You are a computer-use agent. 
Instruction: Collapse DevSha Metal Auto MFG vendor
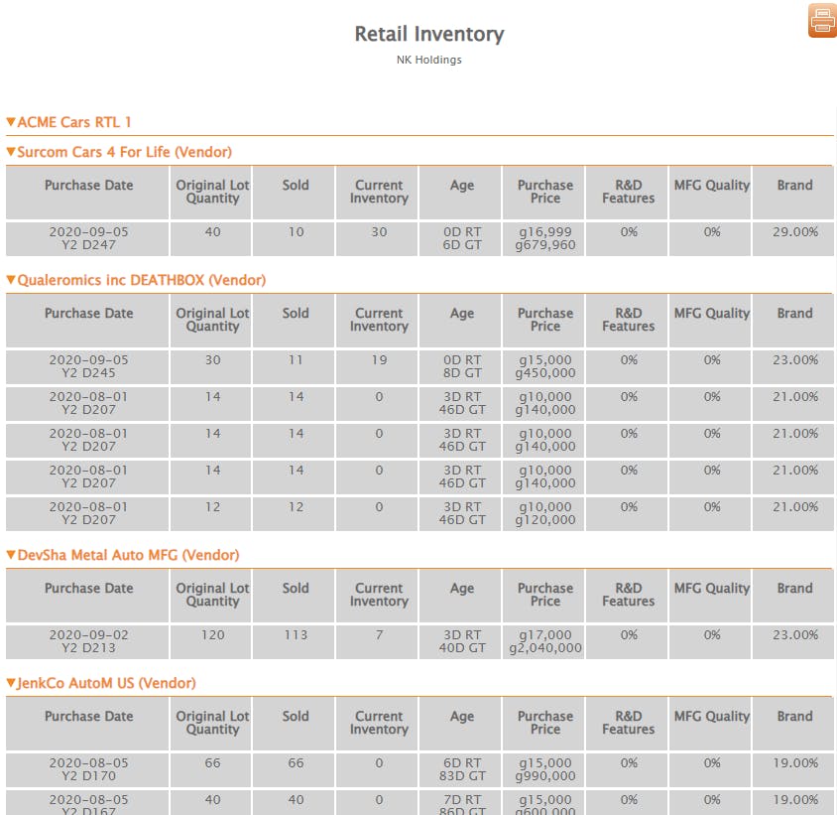tap(123, 555)
